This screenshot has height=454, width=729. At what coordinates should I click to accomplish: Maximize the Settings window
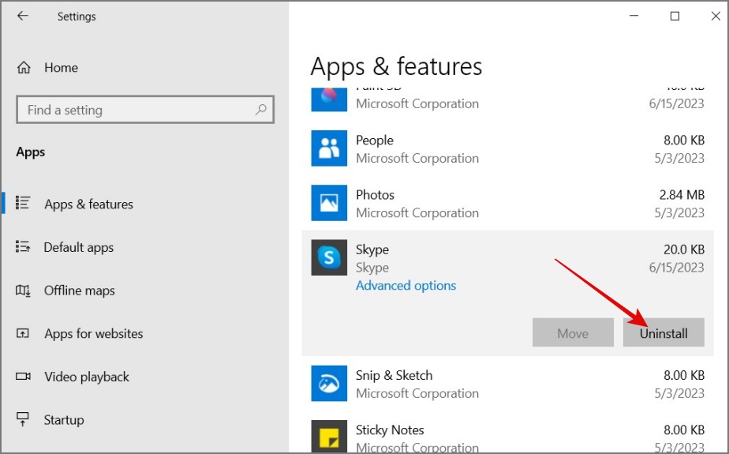click(x=675, y=16)
